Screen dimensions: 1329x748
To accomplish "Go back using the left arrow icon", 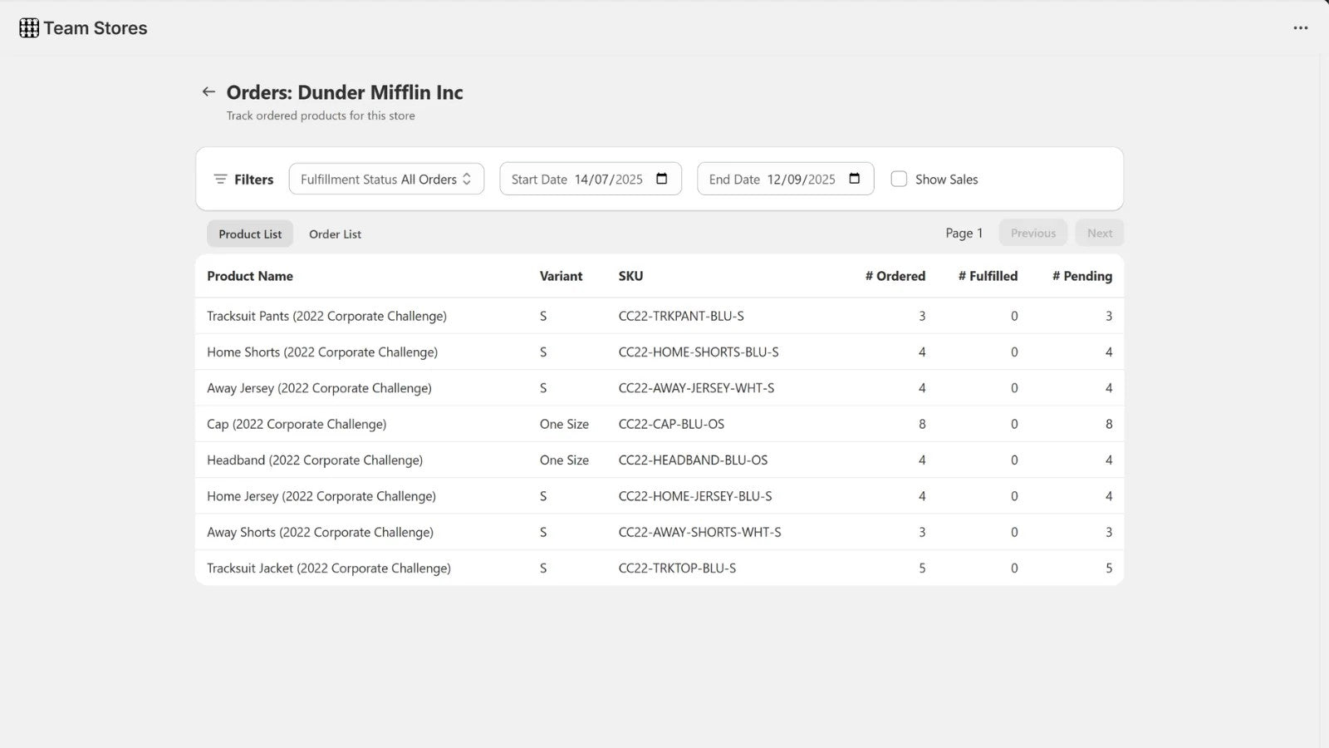I will point(208,92).
